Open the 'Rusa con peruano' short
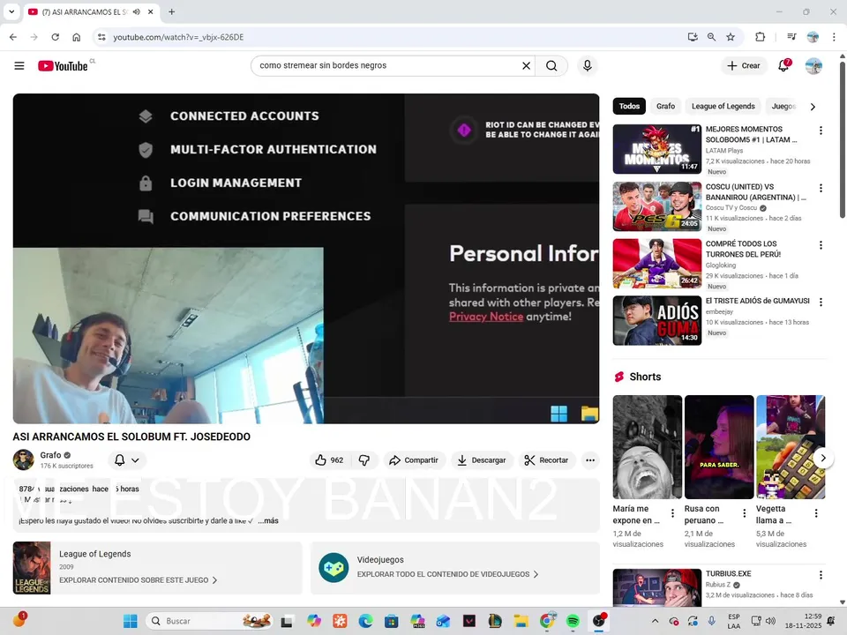Image resolution: width=847 pixels, height=635 pixels. (719, 447)
